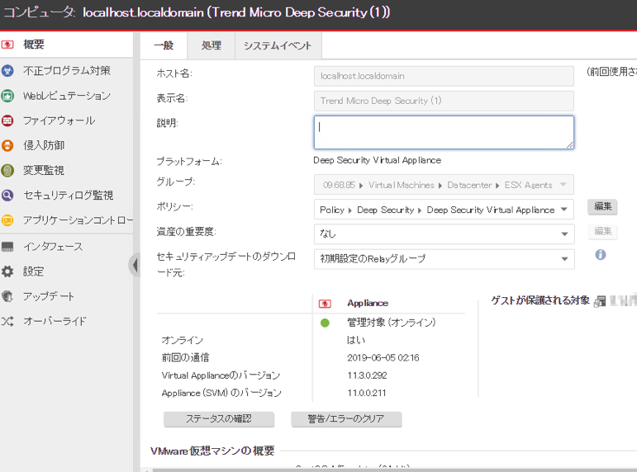Click the セキュリティログ監視 log inspection icon
The image size is (637, 472).
click(8, 196)
